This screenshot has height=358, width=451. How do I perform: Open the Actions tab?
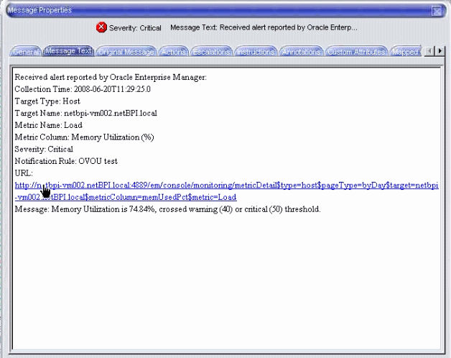(174, 52)
